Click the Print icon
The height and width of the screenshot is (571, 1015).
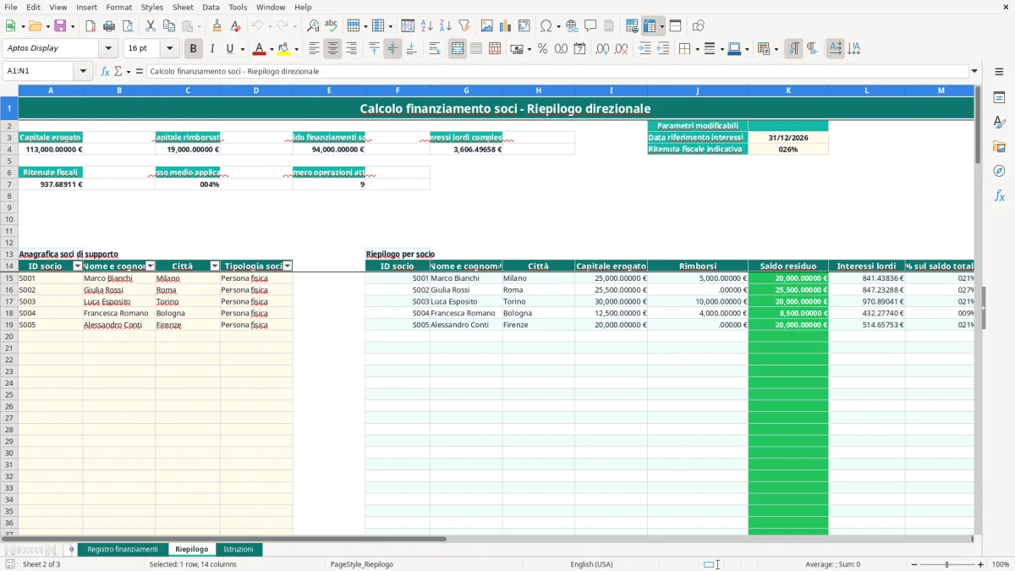click(109, 26)
